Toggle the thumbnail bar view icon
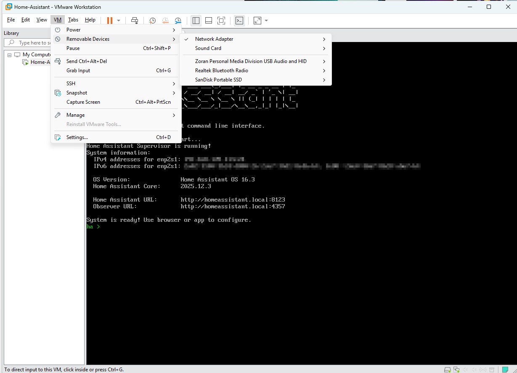 tap(209, 20)
